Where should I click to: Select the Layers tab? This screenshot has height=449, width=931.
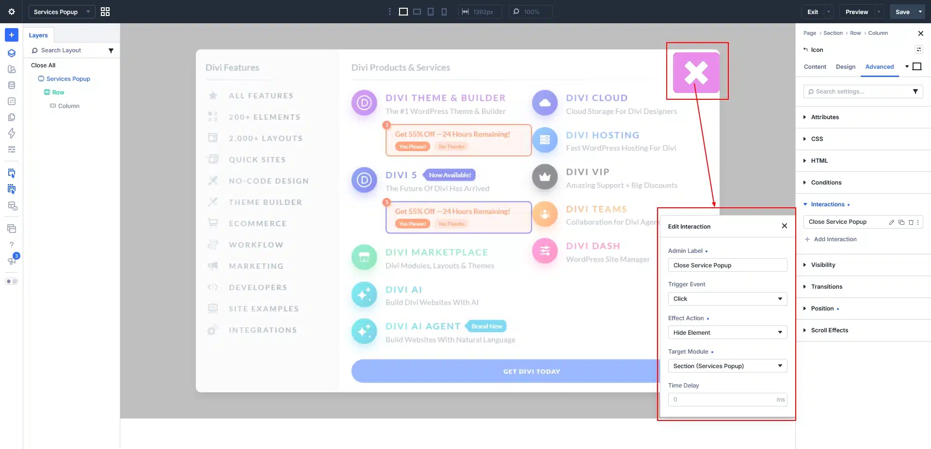[x=38, y=35]
